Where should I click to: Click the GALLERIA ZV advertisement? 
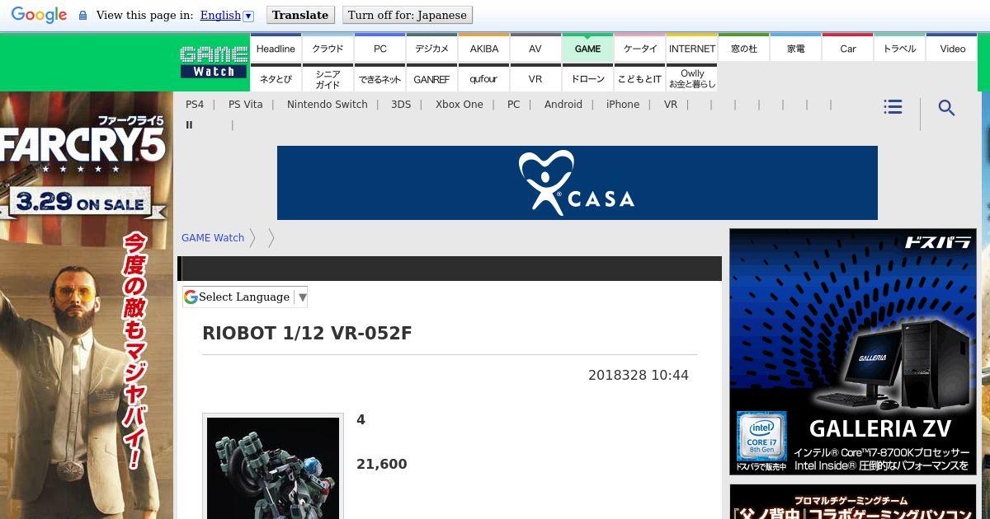853,352
